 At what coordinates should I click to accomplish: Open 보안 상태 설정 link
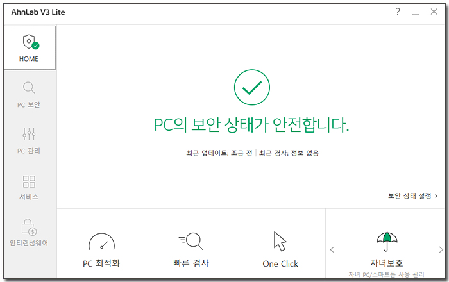pyautogui.click(x=413, y=196)
